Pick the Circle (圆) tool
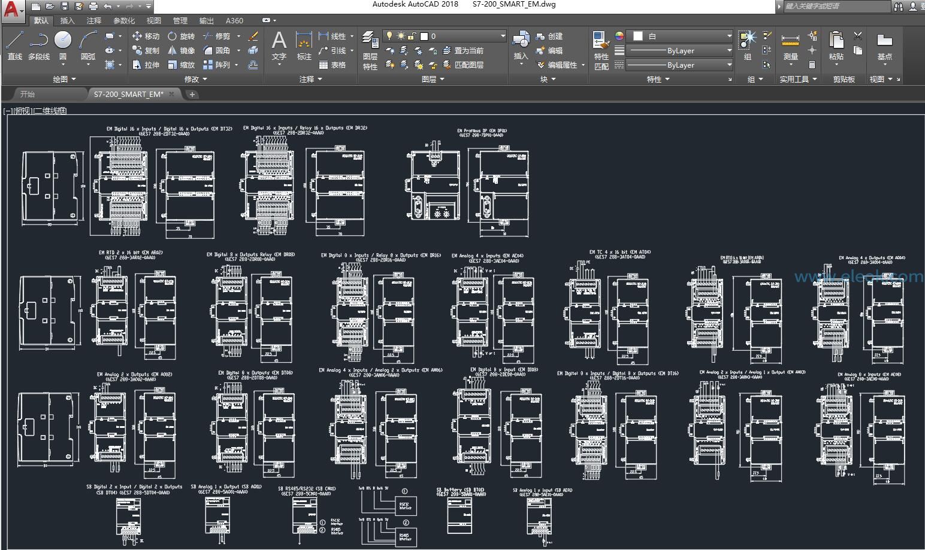 [x=63, y=45]
